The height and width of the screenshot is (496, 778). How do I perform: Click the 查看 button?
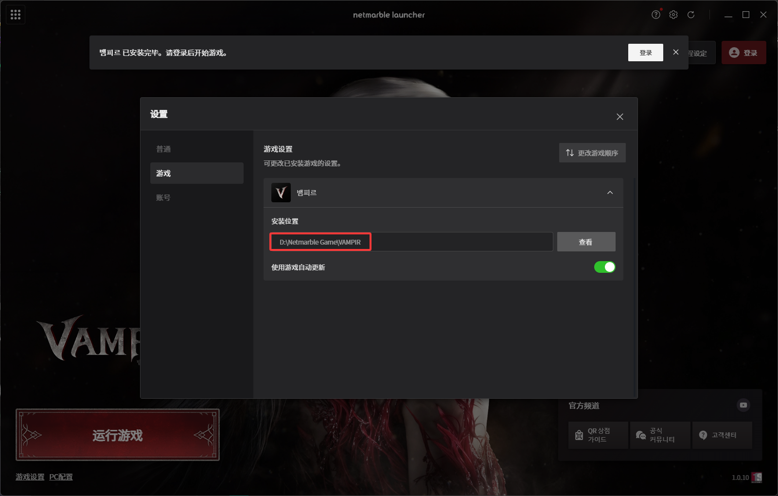point(586,242)
